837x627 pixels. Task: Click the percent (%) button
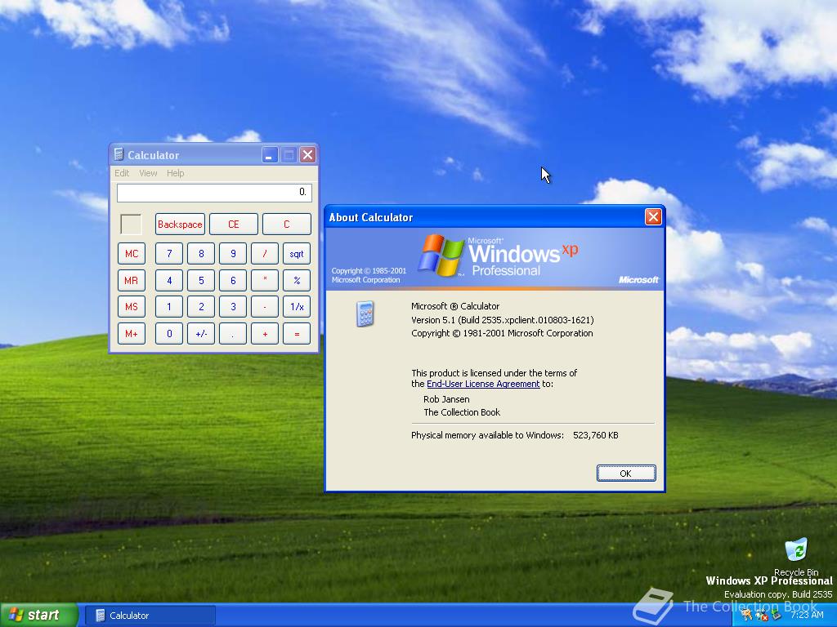(297, 281)
